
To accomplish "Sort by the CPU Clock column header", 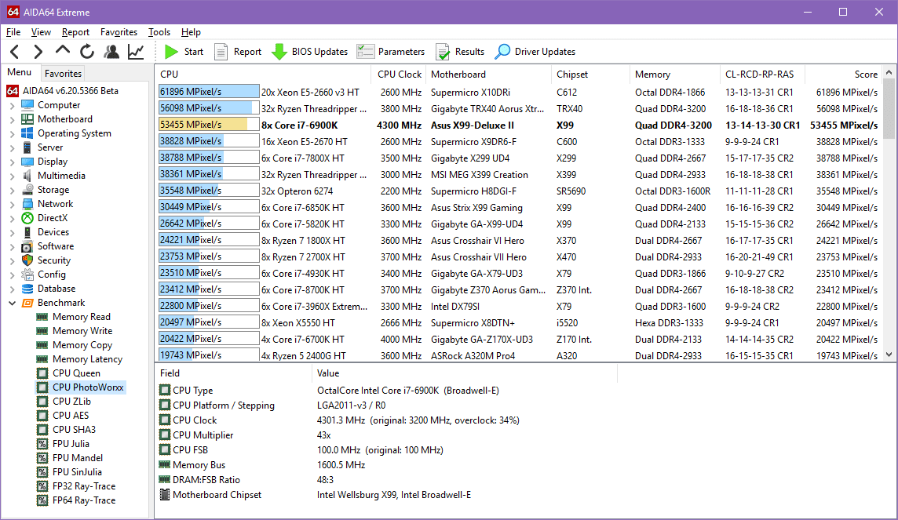I will [x=400, y=75].
